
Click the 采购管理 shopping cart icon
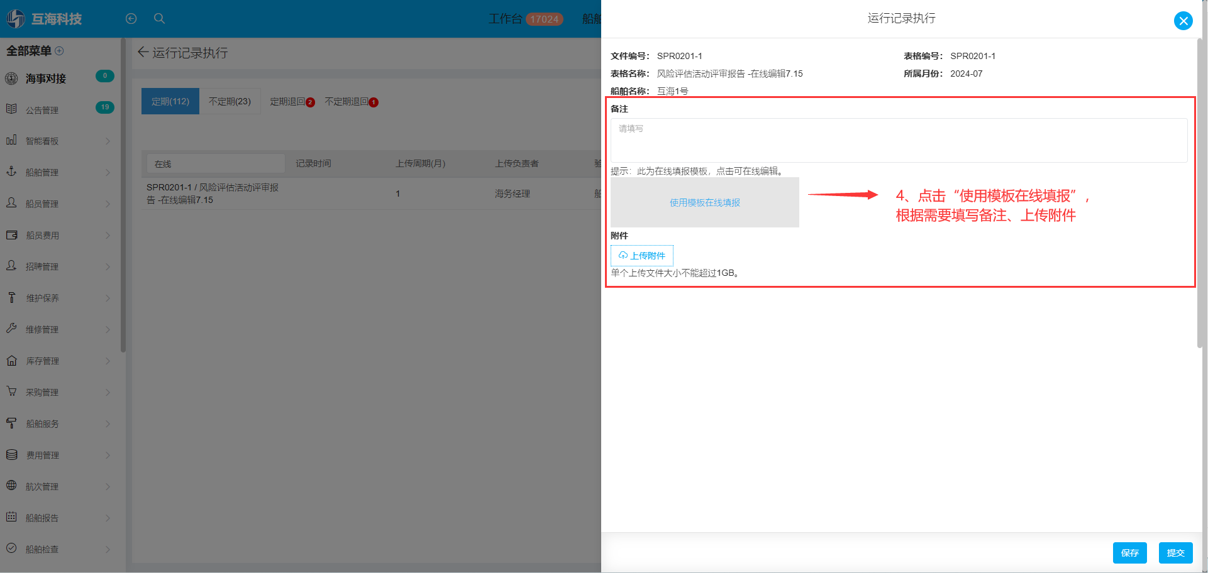[11, 391]
